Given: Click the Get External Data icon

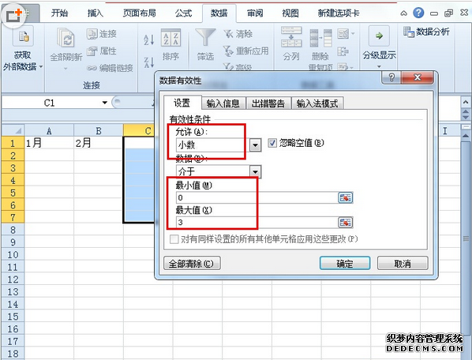Looking at the screenshot, I should [24, 37].
